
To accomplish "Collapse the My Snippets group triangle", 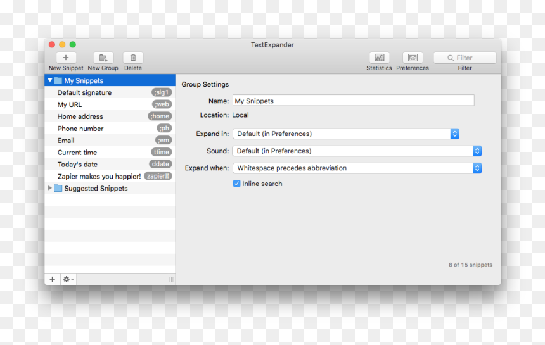I will pos(50,80).
